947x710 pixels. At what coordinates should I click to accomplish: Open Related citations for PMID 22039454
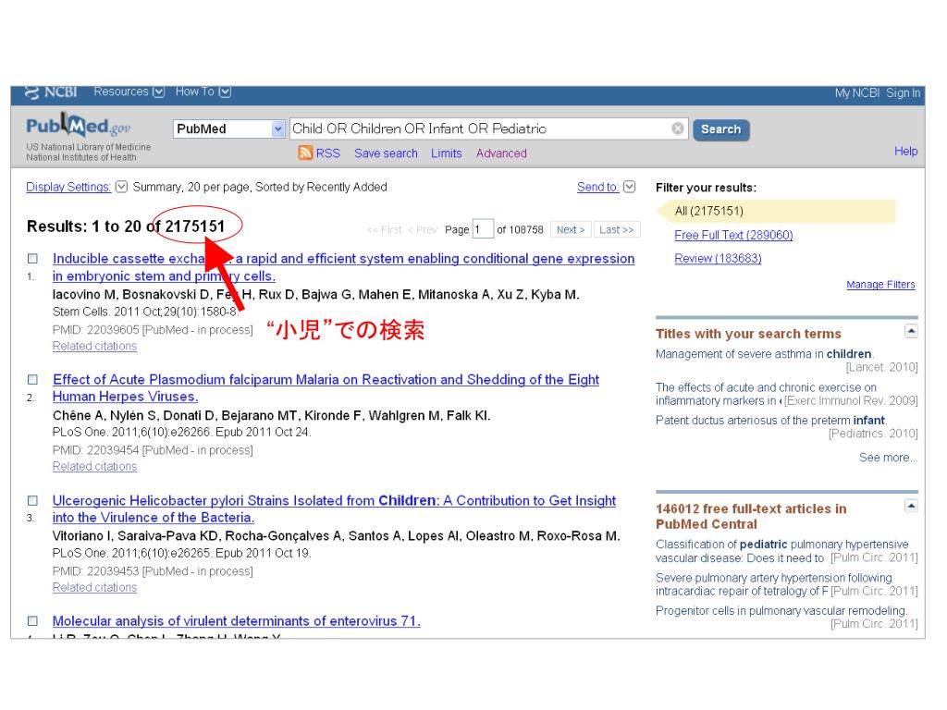(95, 466)
